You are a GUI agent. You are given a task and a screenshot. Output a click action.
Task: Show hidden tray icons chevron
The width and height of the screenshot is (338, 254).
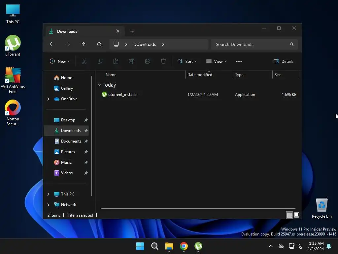tap(271, 246)
